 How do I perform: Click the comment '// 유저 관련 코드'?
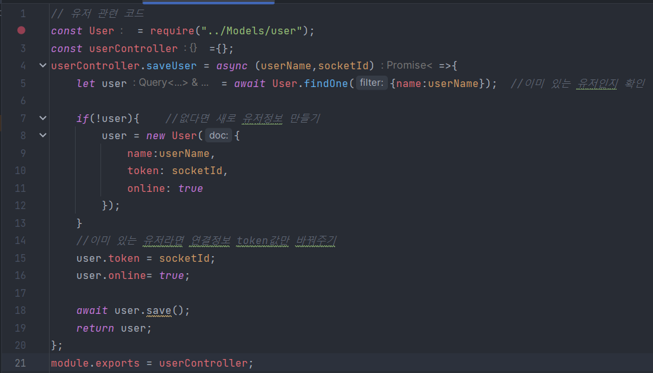click(97, 13)
